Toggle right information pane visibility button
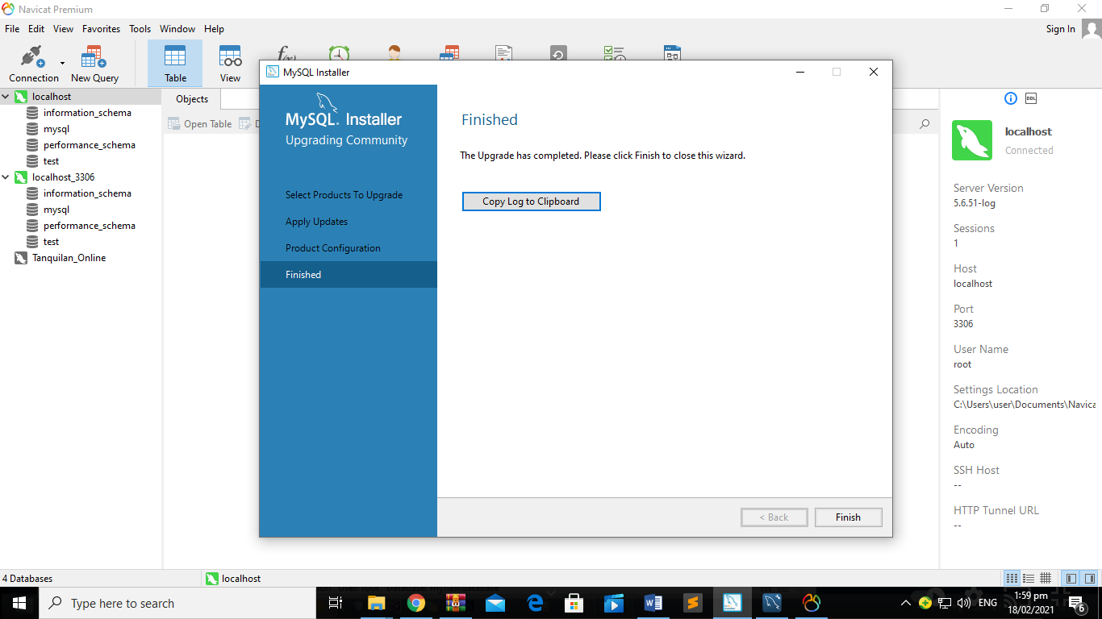The width and height of the screenshot is (1102, 619). pos(1090,579)
